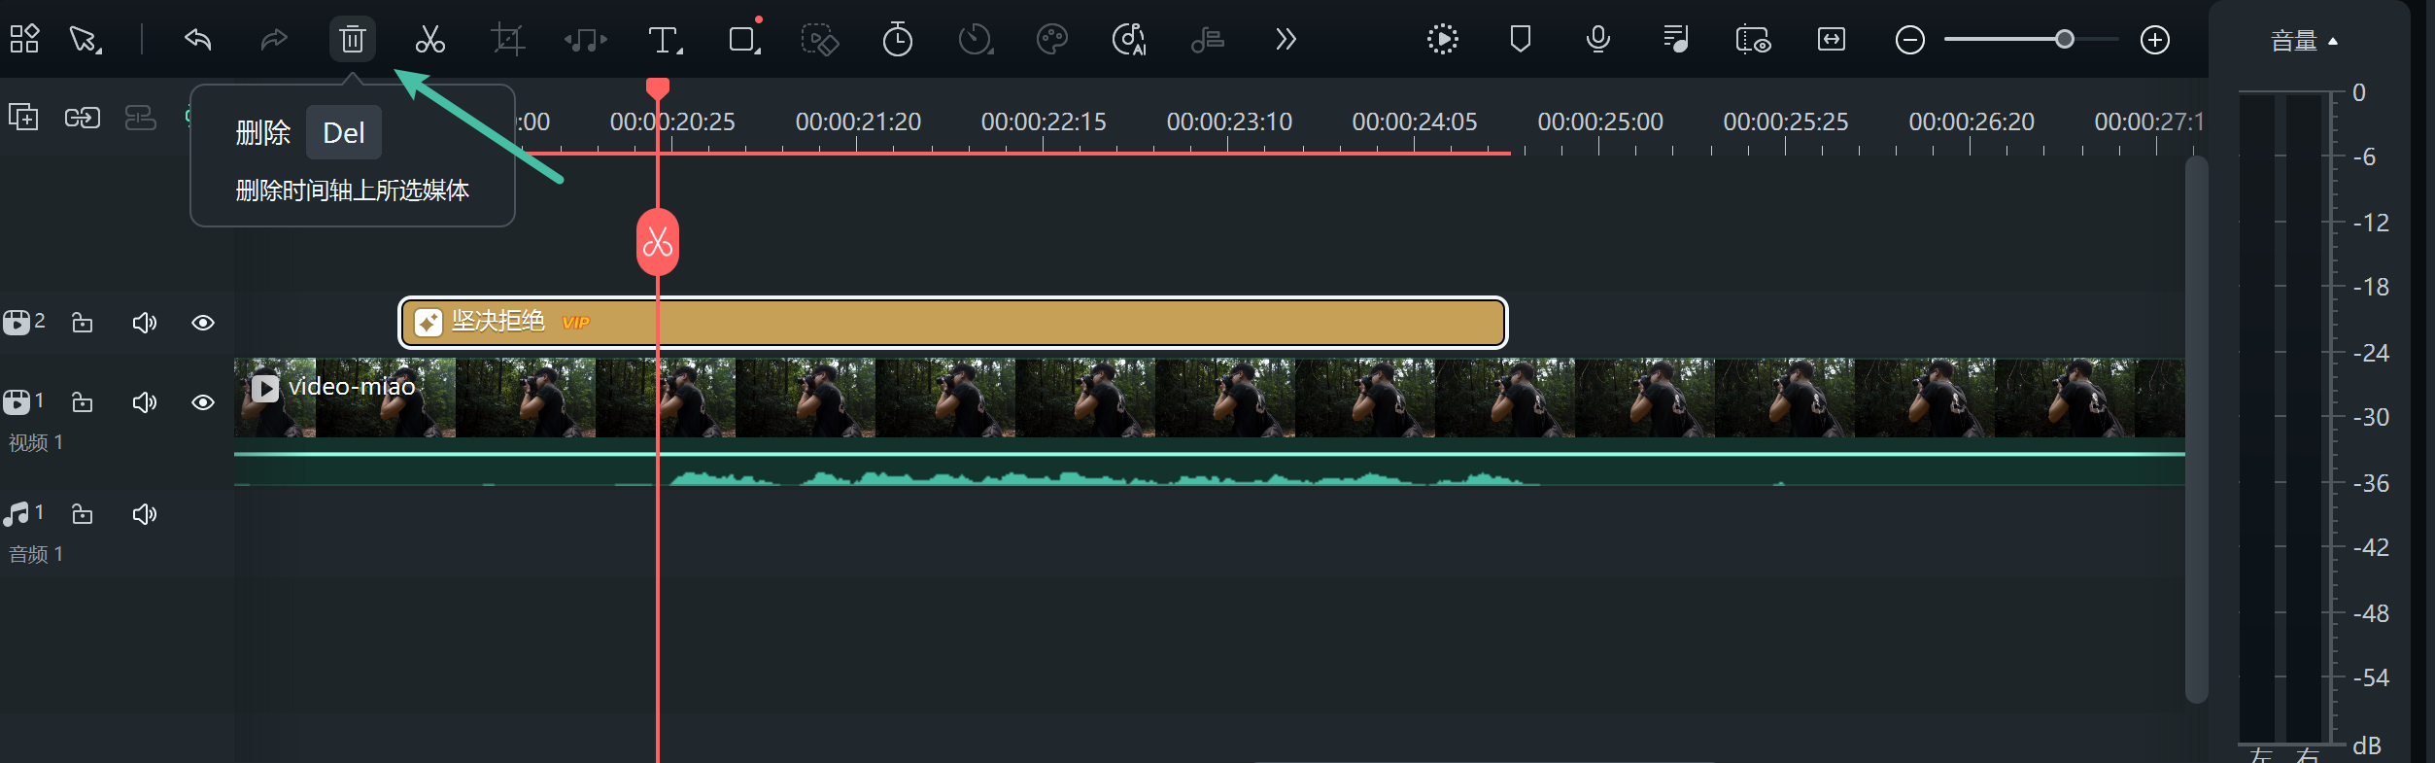The image size is (2435, 763).
Task: Click the 音频 1 track label
Action: coord(36,555)
